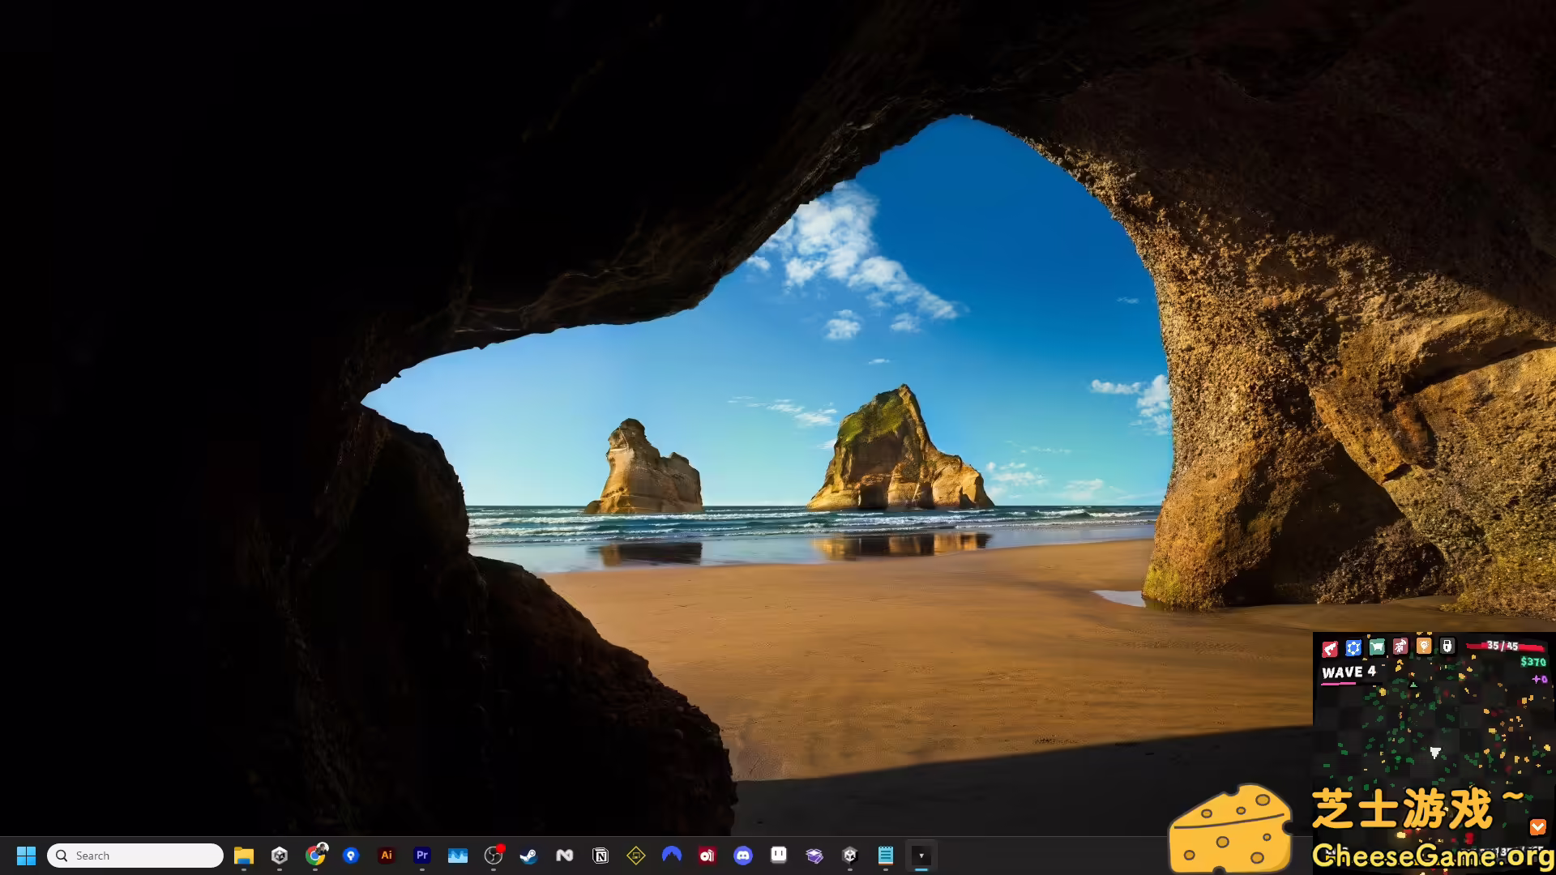Open Discord from the taskbar
The height and width of the screenshot is (875, 1556).
click(743, 856)
